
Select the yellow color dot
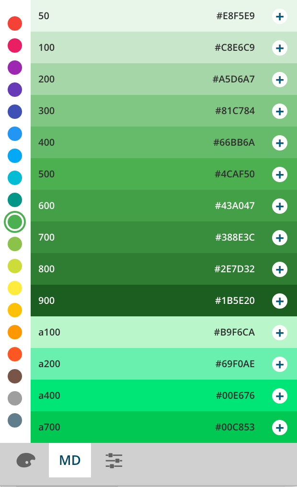pos(15,288)
